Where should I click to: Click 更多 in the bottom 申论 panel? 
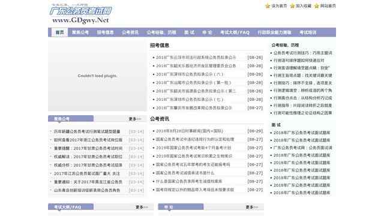(251, 207)
